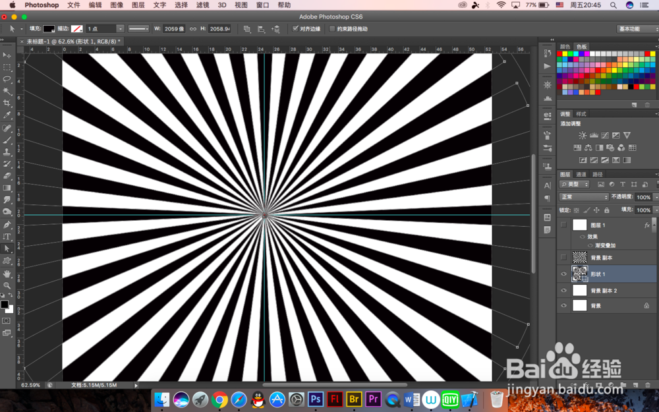
Task: Open the layer fill percentage dropdown arrow
Action: [x=656, y=210]
